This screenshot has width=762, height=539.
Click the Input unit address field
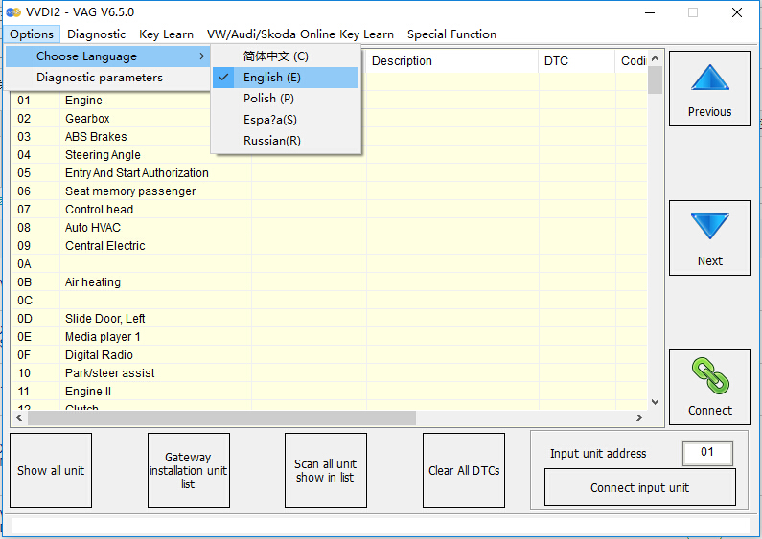click(707, 453)
